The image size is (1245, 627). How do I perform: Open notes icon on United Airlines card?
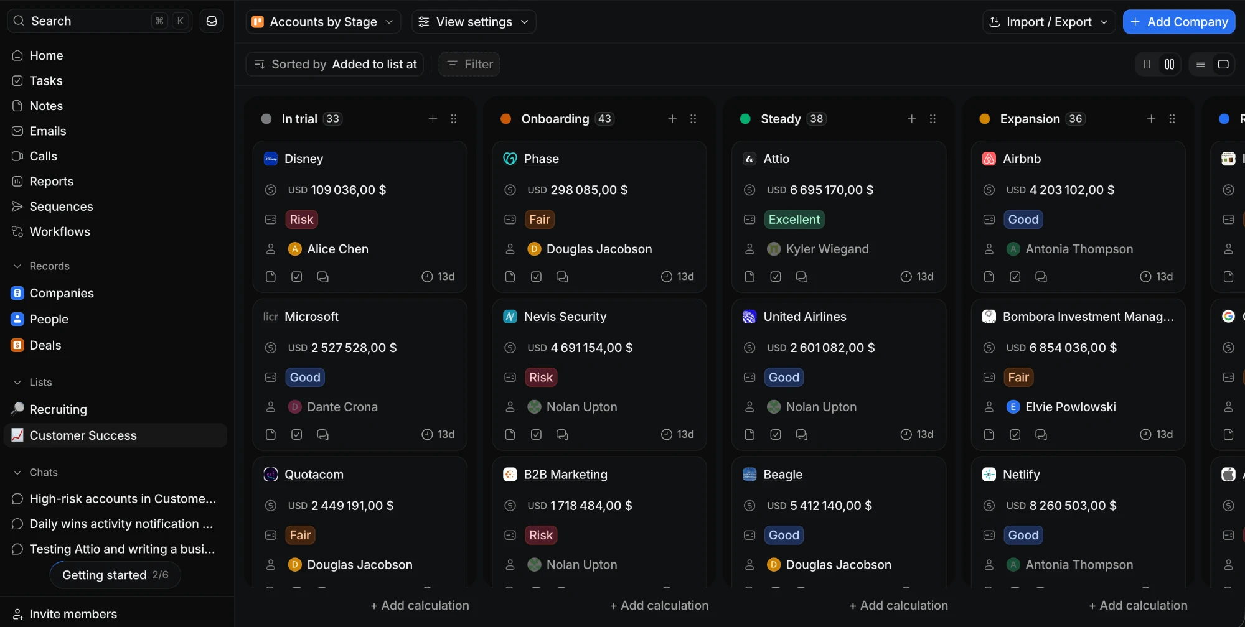tap(749, 435)
